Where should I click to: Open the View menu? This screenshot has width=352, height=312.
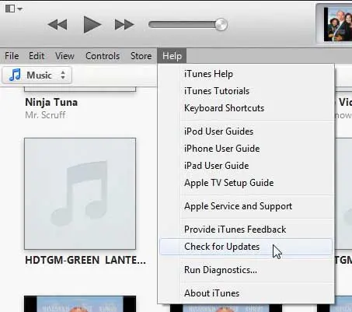tap(64, 56)
